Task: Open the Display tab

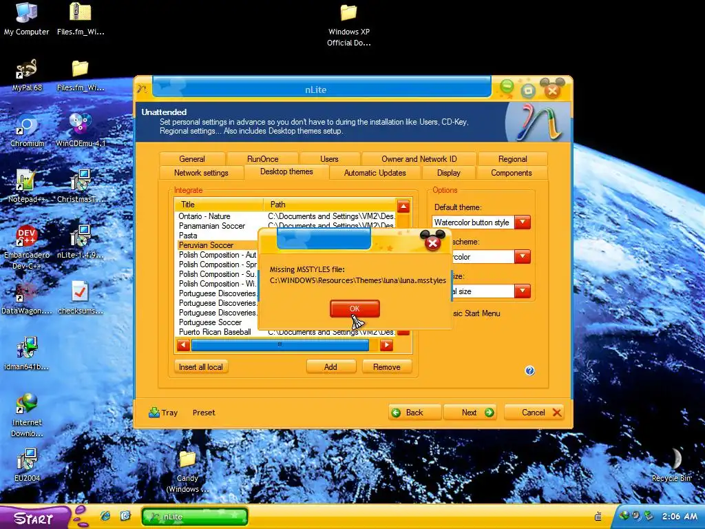Action: tap(449, 173)
